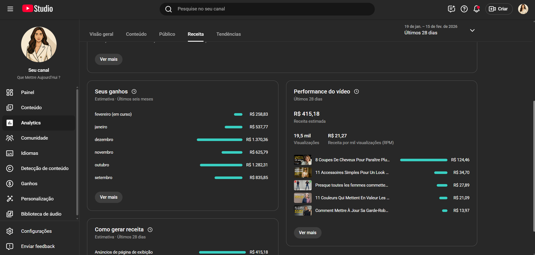535x255 pixels.
Task: Open the hamburger navigation menu
Action: click(10, 9)
